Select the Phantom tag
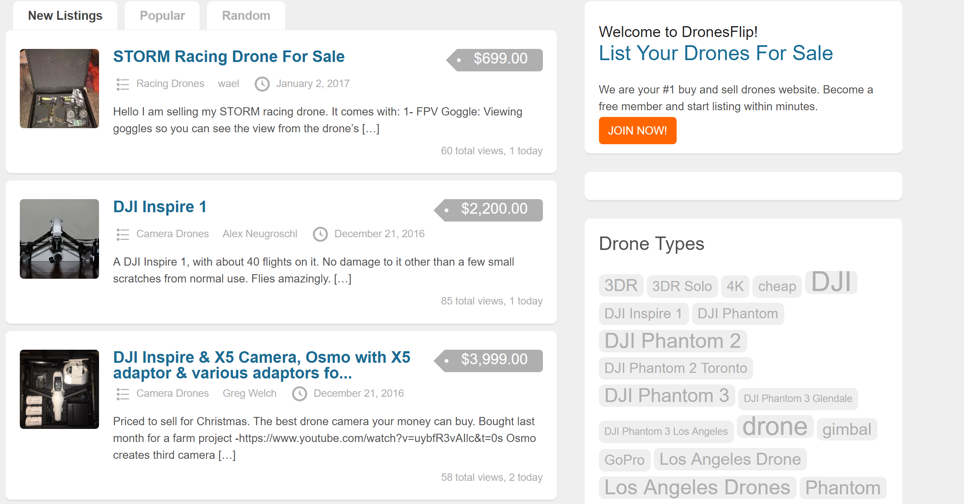The width and height of the screenshot is (964, 504). (x=843, y=488)
